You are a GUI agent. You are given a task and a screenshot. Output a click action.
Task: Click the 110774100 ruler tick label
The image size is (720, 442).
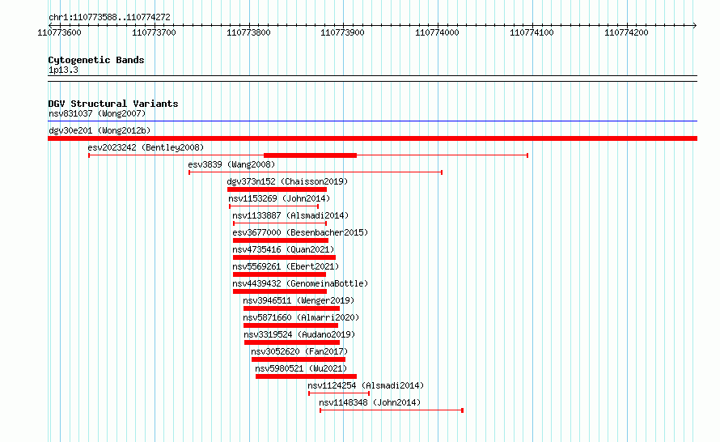532,32
